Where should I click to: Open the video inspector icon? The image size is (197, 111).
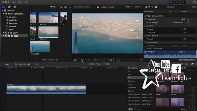coord(146,7)
